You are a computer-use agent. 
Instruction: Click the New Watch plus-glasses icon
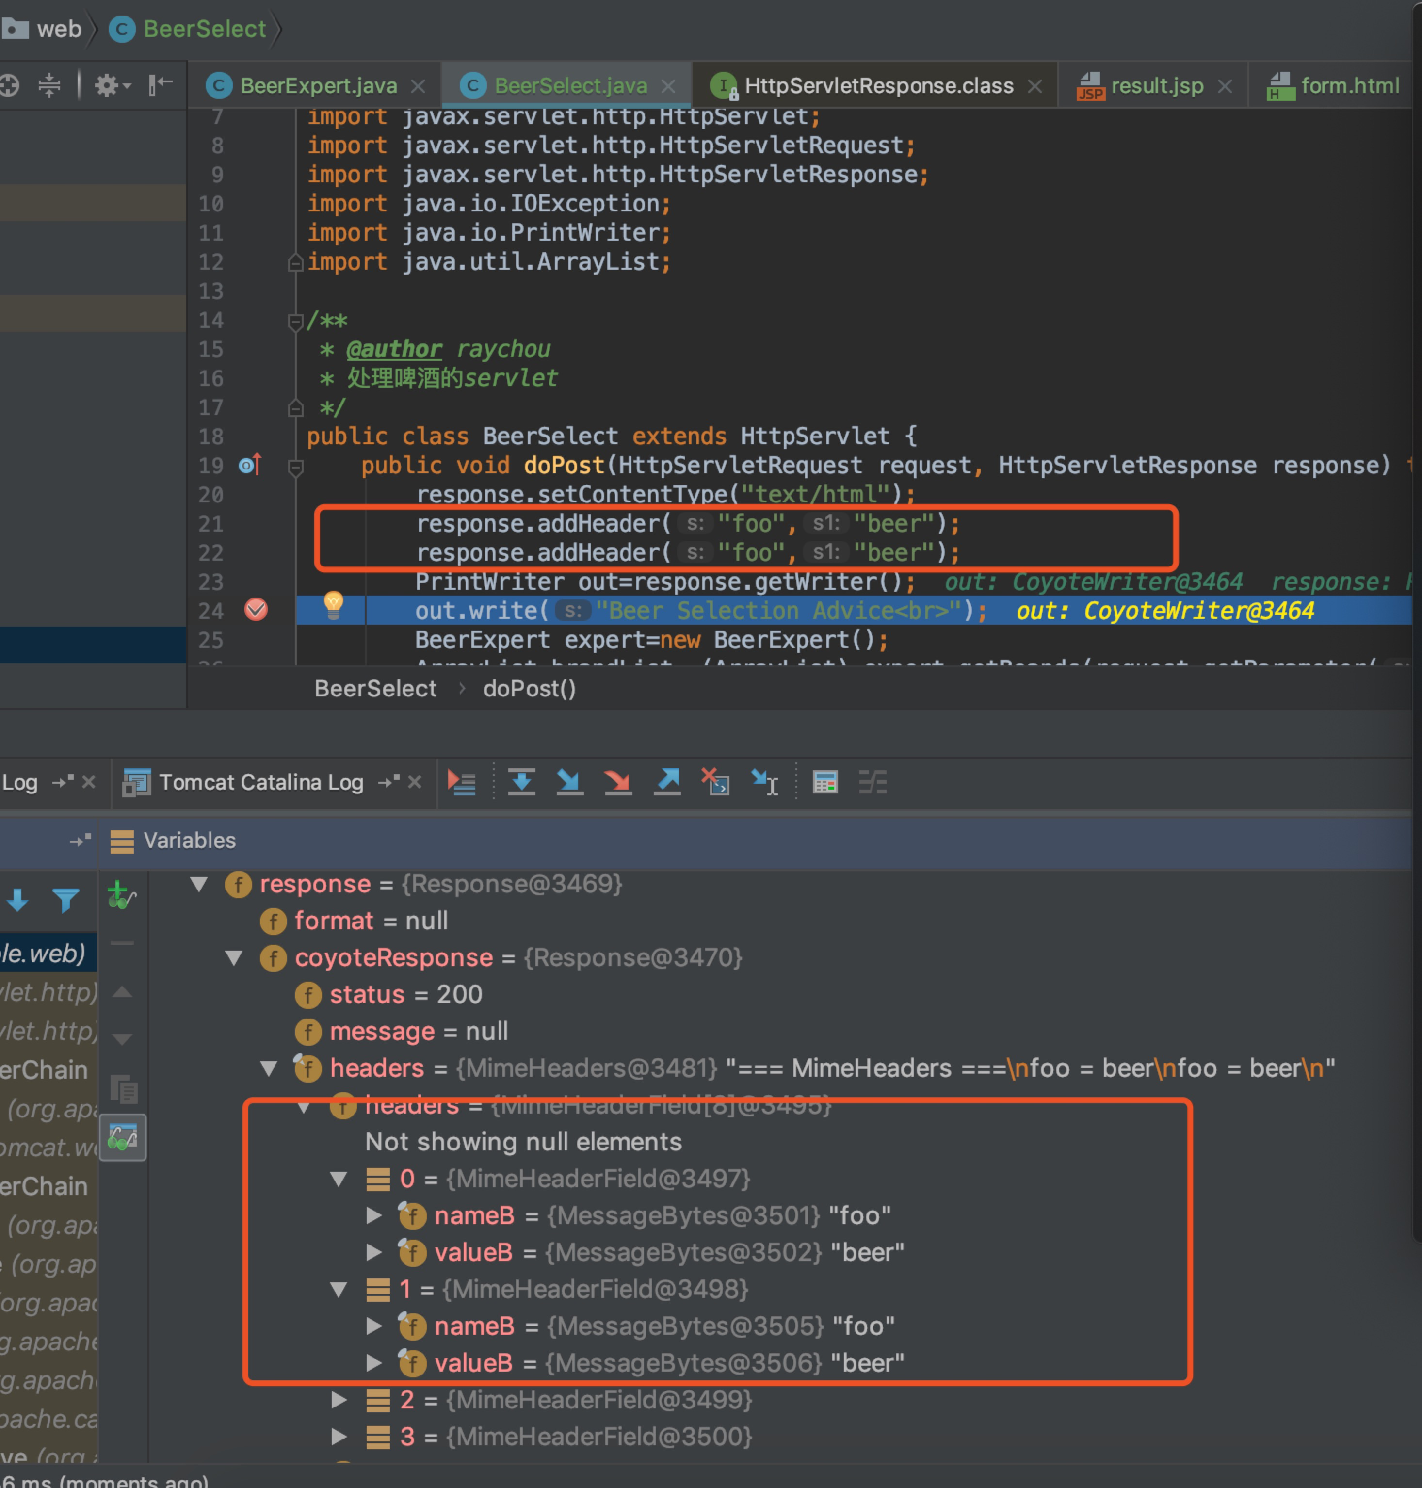121,894
